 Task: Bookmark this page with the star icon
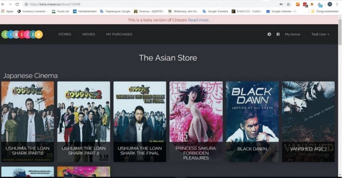point(289,4)
